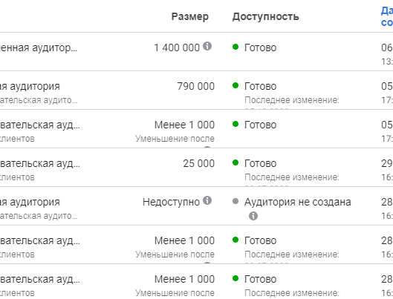The height and width of the screenshot is (299, 393).
Task: Click the info icon beside Недоступно size
Action: 207,200
